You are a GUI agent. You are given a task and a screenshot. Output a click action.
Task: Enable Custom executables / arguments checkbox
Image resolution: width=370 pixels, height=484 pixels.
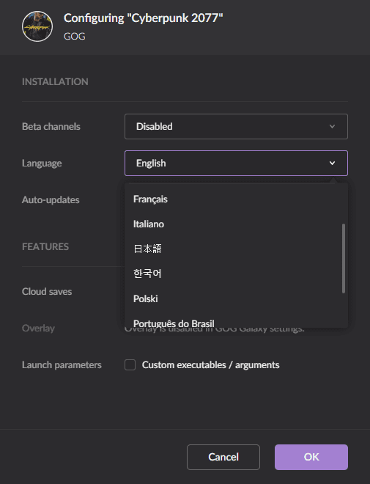pos(130,365)
